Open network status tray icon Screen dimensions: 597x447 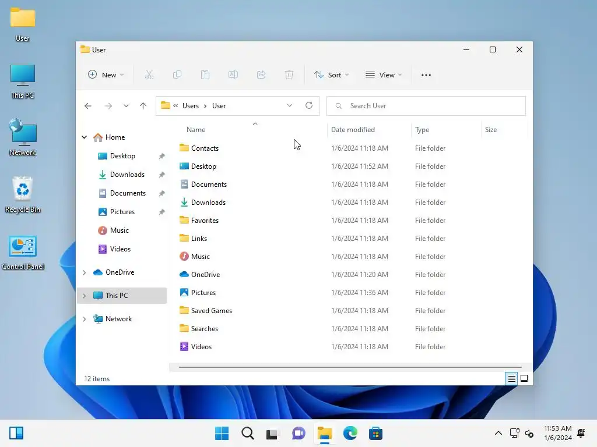[x=514, y=433]
